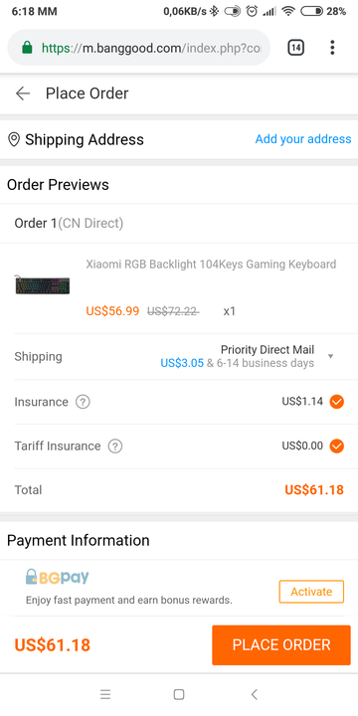Open the Tariff Insurance help question mark

[115, 447]
